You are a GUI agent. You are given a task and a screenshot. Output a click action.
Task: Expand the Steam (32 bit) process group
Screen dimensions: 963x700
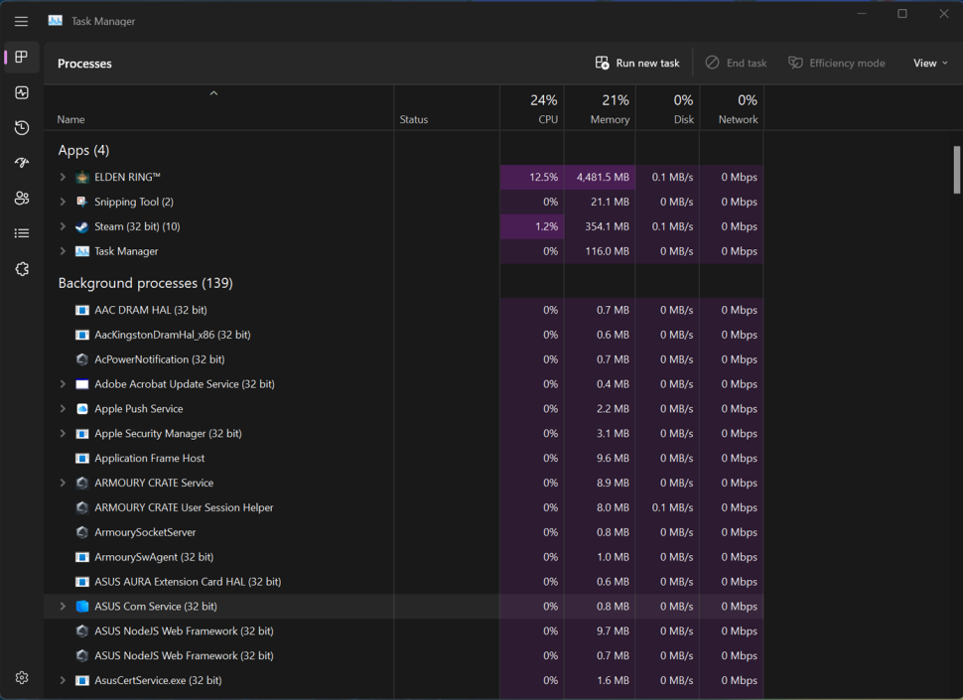pos(63,226)
